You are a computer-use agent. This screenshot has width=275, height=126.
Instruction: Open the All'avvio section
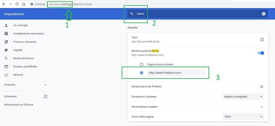point(18,75)
